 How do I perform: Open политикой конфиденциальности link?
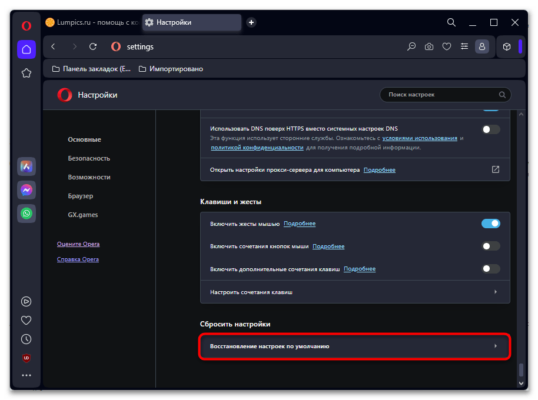(257, 148)
